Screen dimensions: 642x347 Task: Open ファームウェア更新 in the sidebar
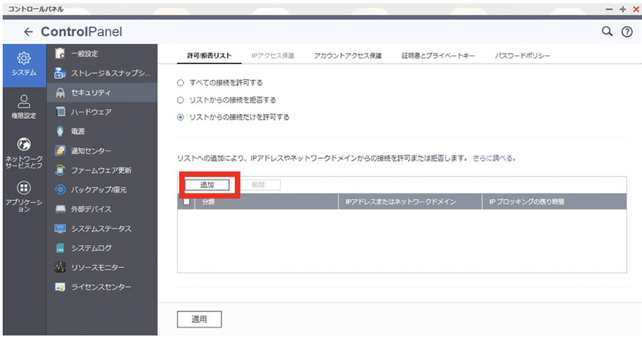[102, 170]
